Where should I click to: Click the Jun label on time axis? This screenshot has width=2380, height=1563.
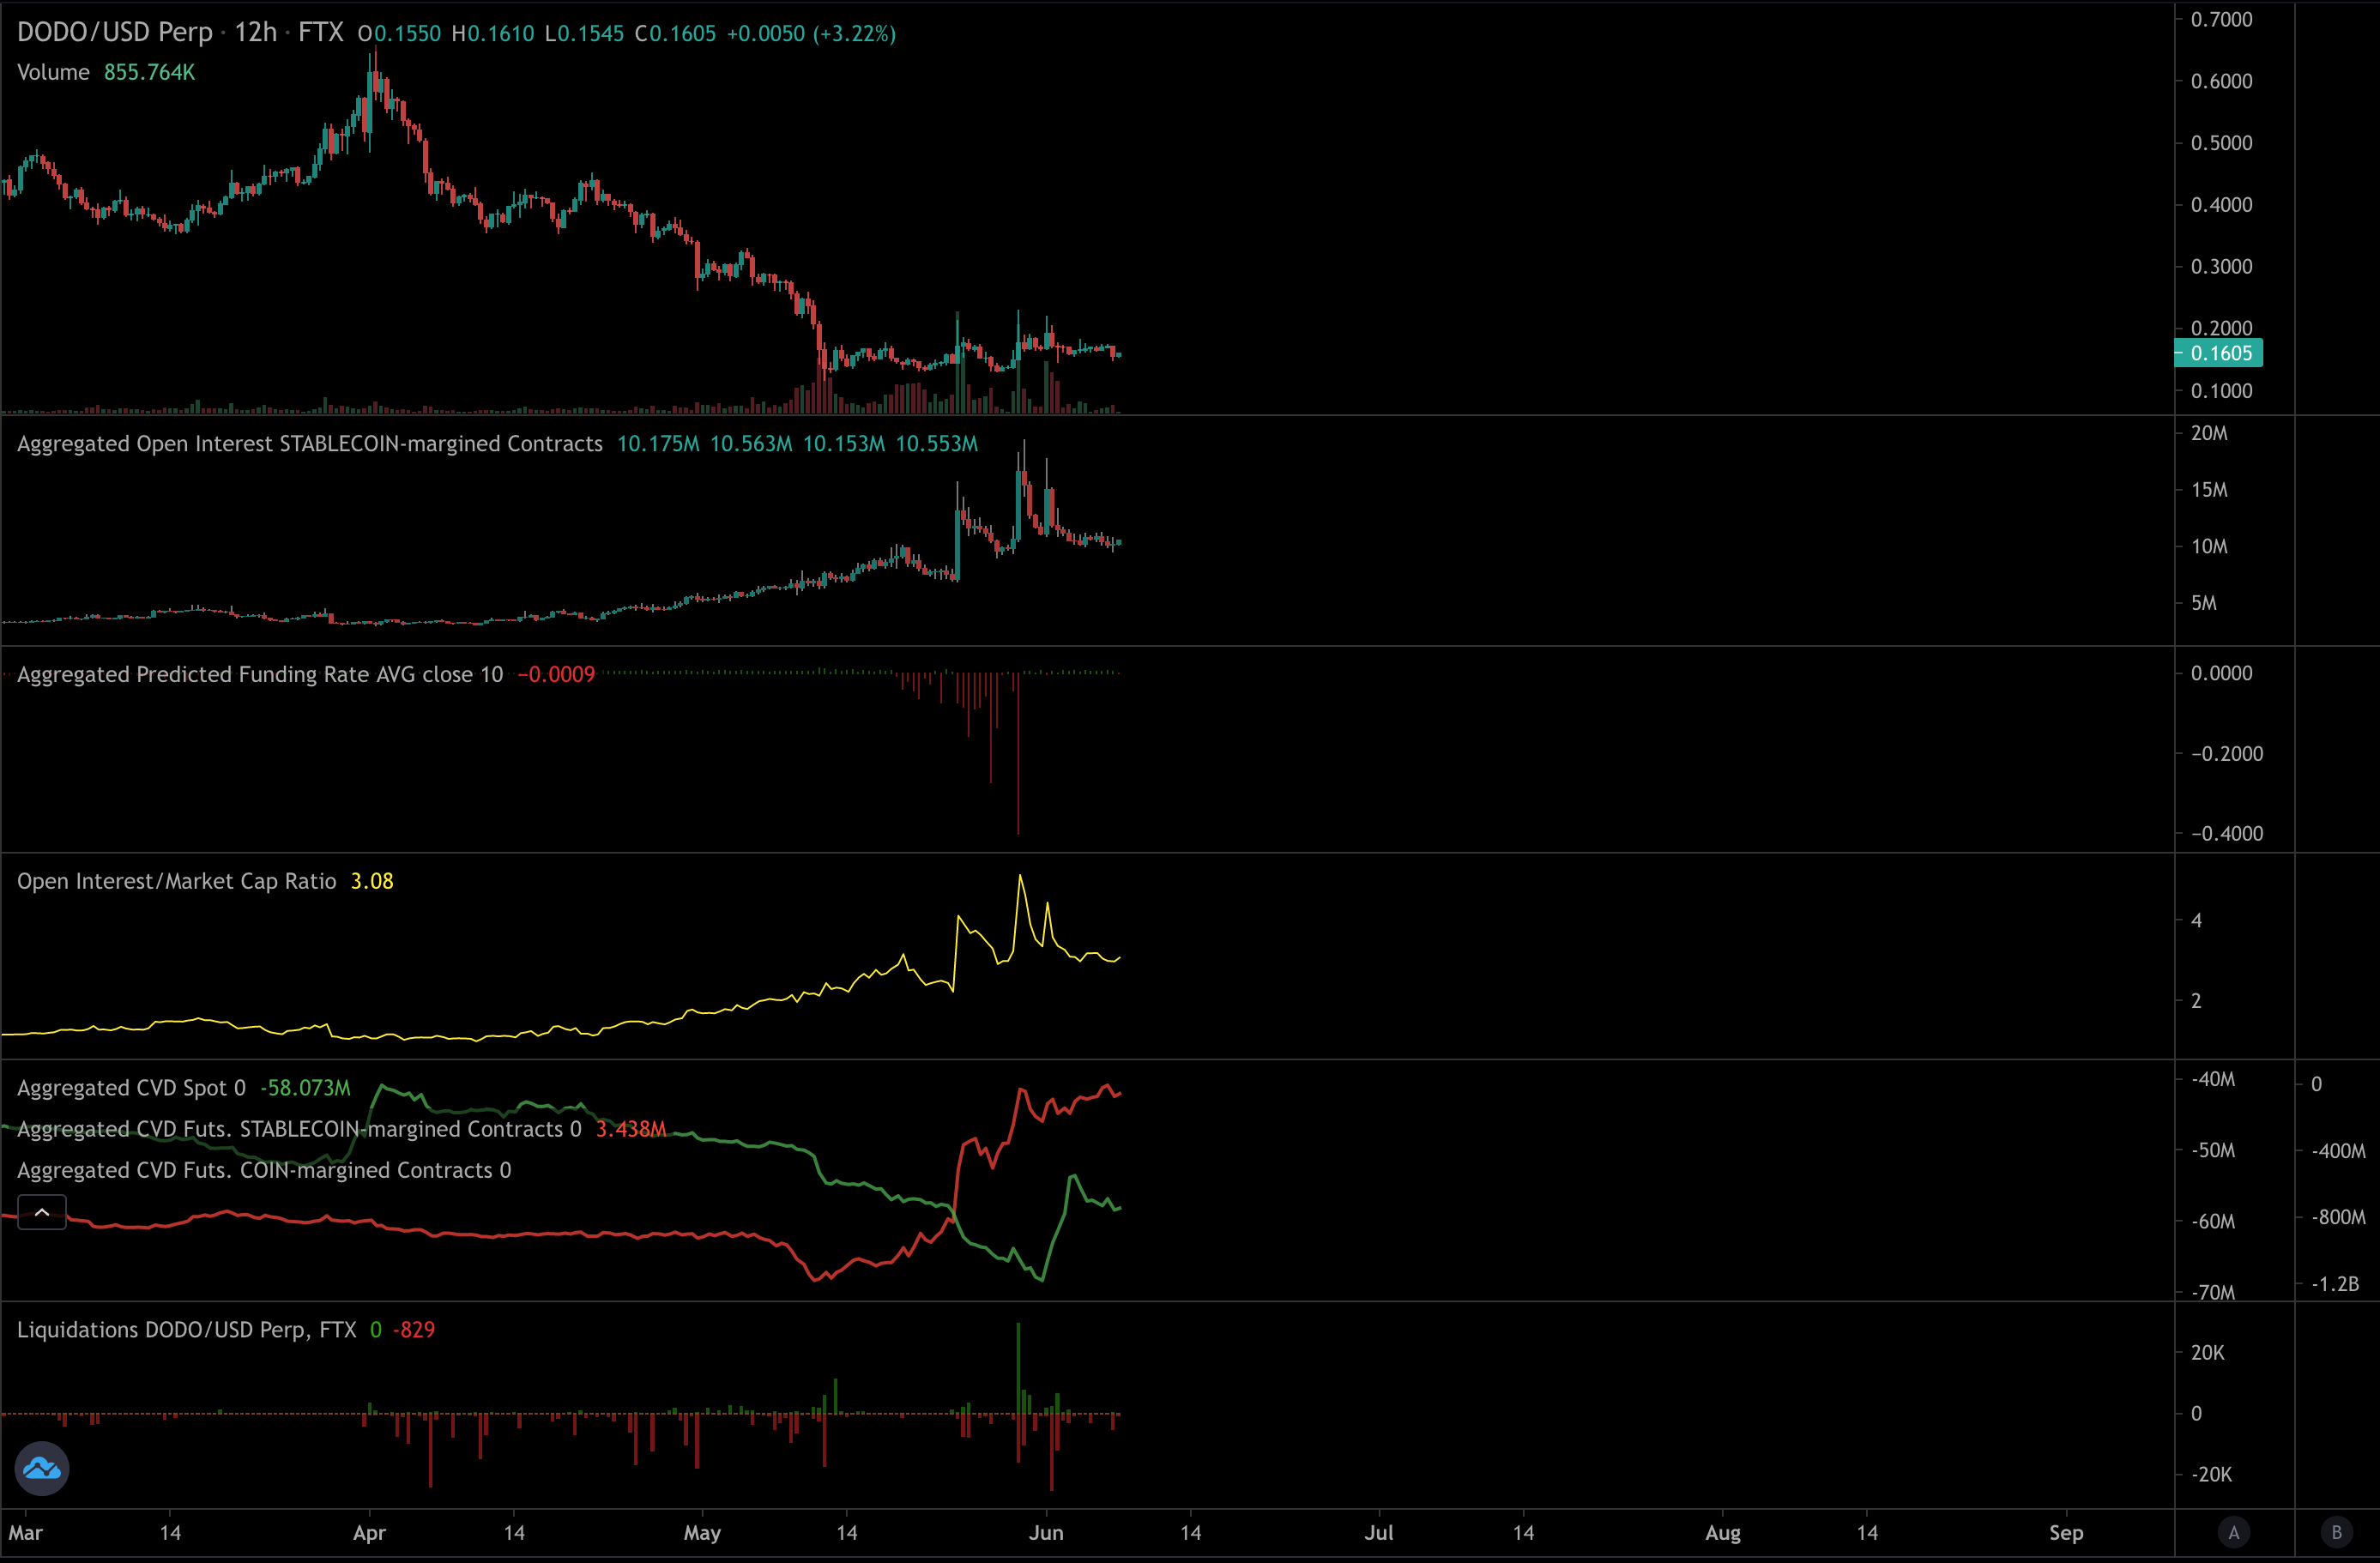(1046, 1533)
